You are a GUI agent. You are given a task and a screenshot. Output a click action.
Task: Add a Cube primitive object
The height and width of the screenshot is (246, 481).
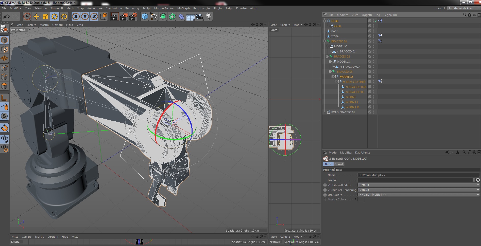coord(145,17)
